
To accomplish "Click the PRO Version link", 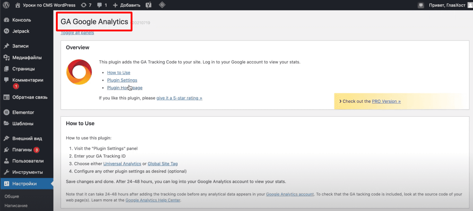I will (x=386, y=101).
